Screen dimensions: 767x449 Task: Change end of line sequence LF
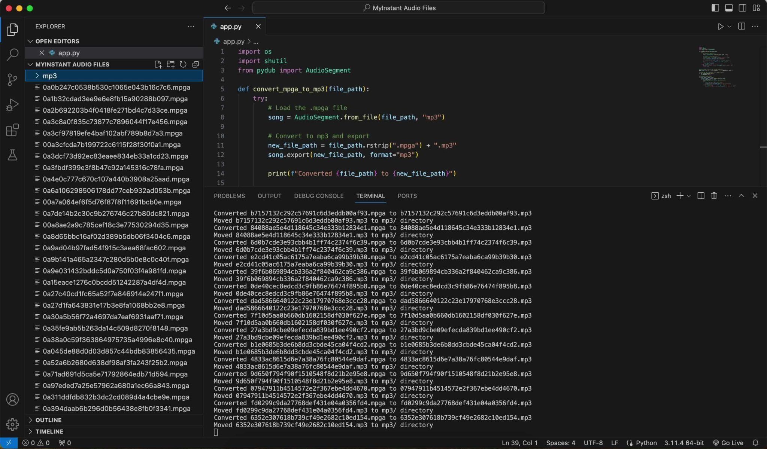tap(615, 443)
